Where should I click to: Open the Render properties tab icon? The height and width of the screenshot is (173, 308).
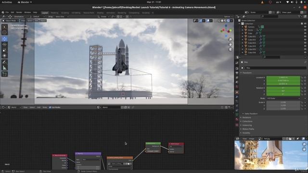coord(237,68)
